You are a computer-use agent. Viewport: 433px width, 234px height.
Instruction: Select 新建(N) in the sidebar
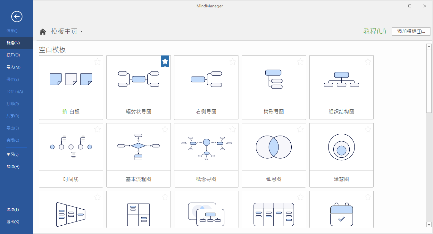(x=16, y=43)
